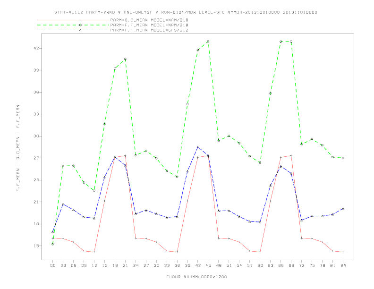Screen dimensions: 374x289
Task: Click x-axis forecast hour label 72
Action: click(x=301, y=265)
